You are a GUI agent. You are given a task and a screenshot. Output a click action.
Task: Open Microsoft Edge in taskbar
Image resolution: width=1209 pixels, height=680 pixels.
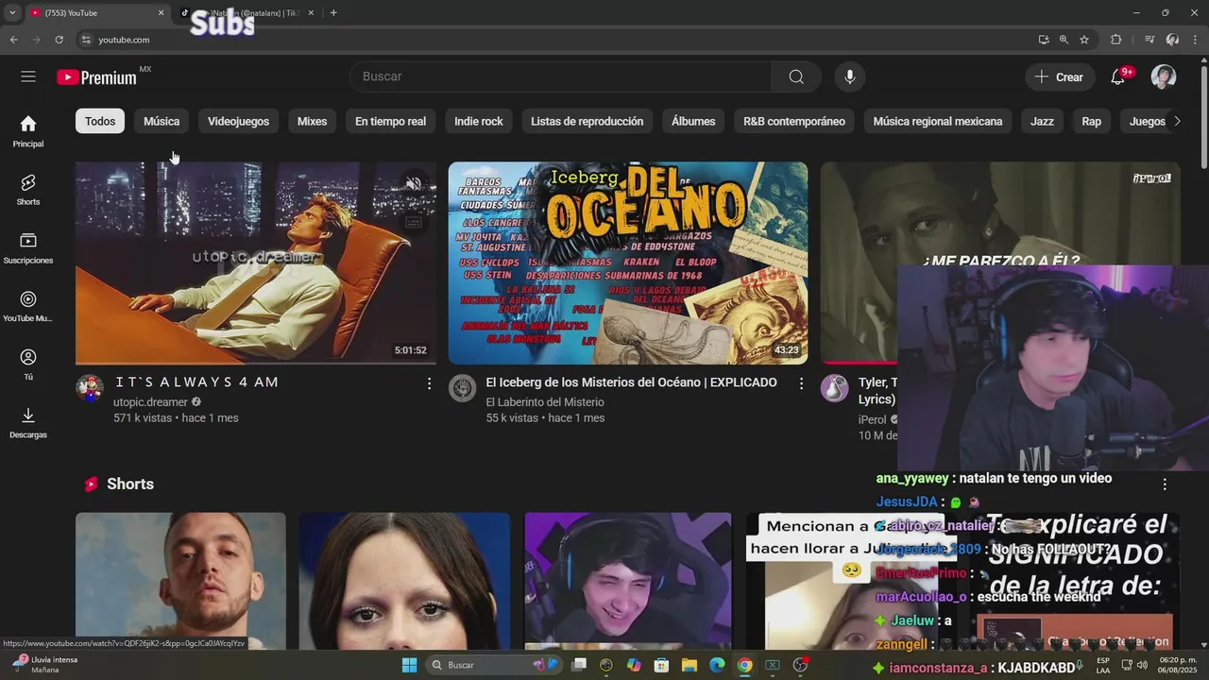[717, 665]
